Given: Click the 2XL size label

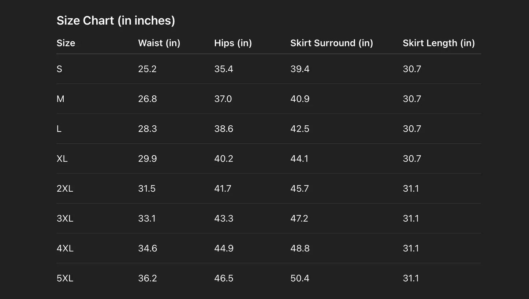Looking at the screenshot, I should pos(65,189).
